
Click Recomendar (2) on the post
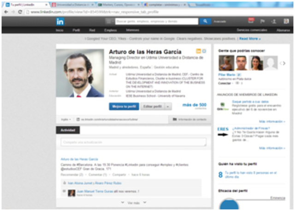pos(72,175)
